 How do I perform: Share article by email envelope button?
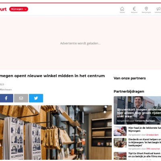point(21,98)
